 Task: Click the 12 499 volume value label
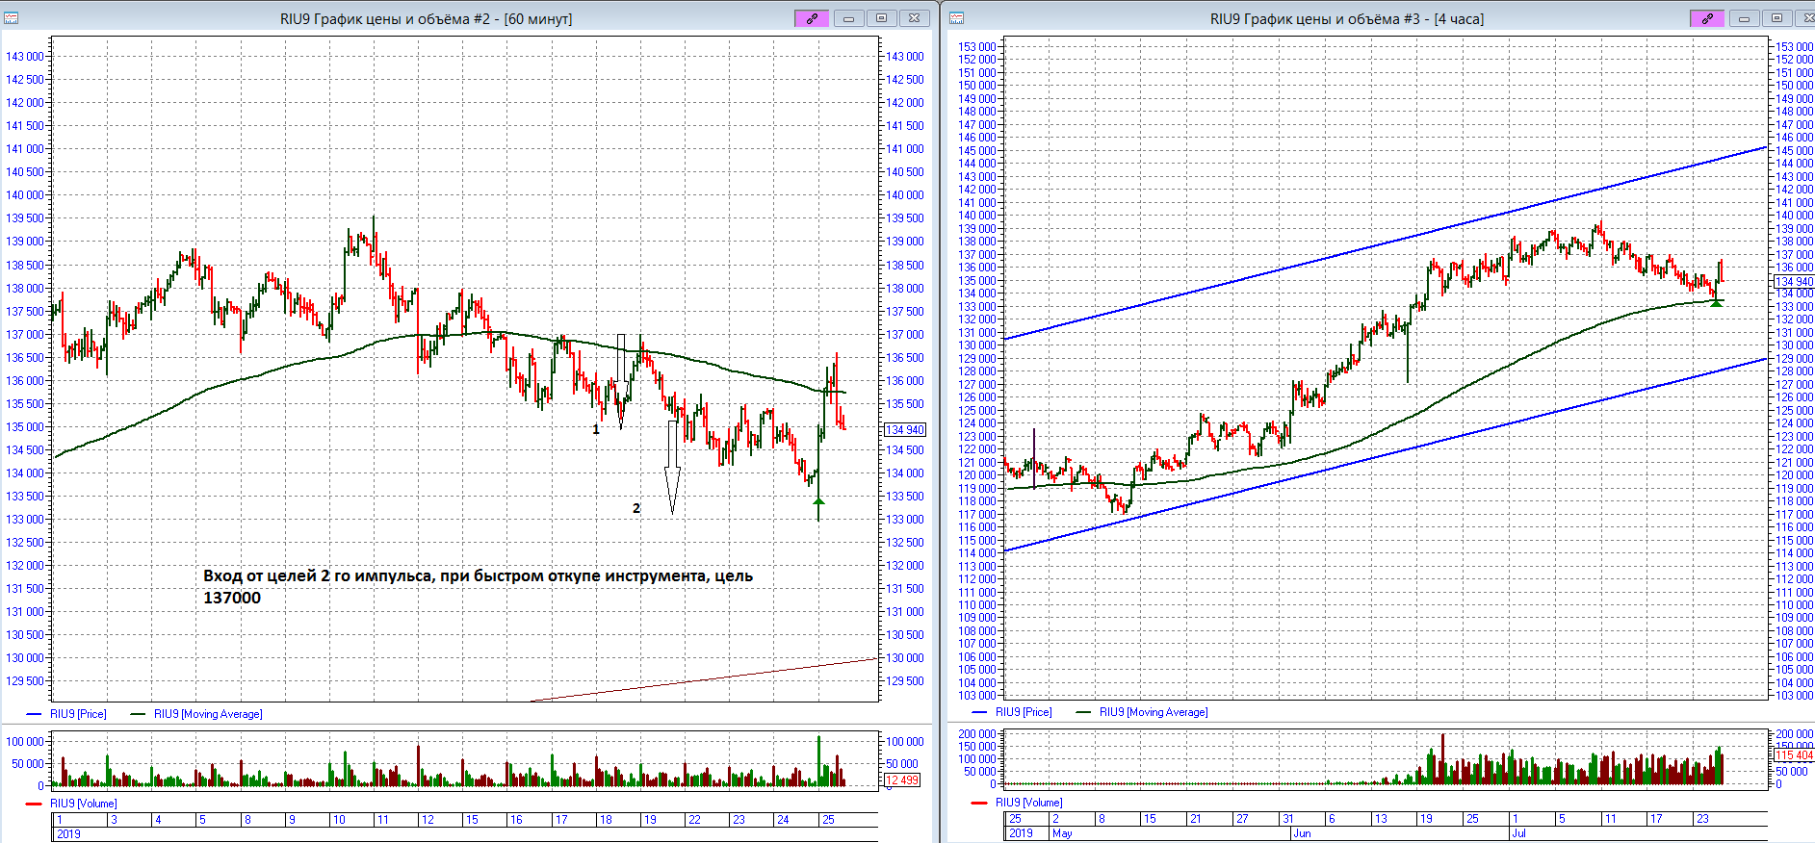coord(902,780)
